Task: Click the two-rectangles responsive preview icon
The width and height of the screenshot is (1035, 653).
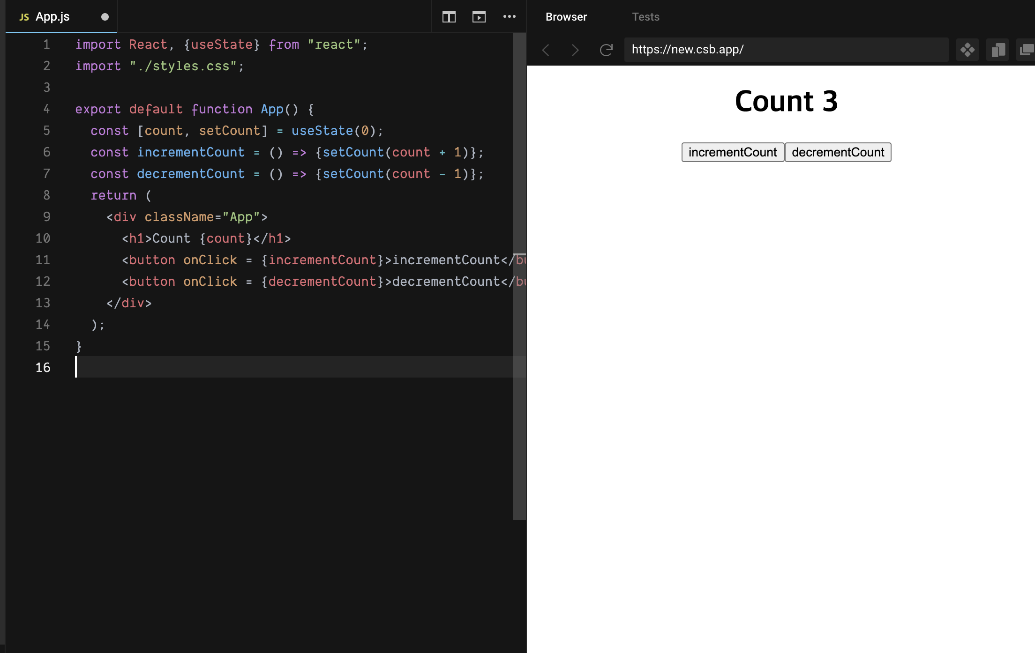Action: (997, 50)
